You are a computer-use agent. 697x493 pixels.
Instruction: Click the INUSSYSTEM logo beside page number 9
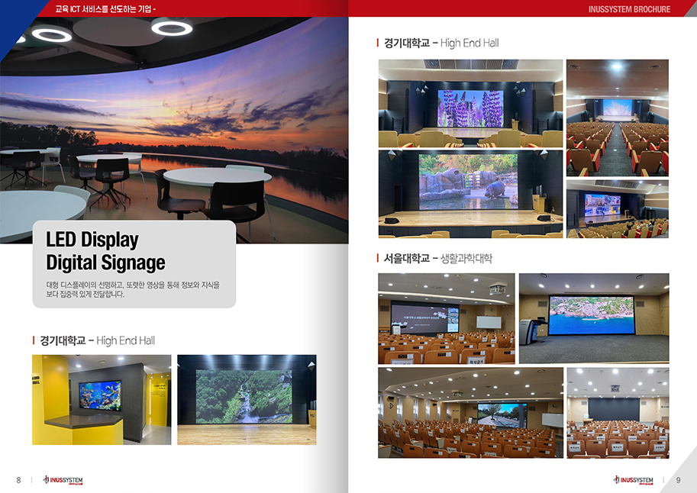[x=633, y=480]
